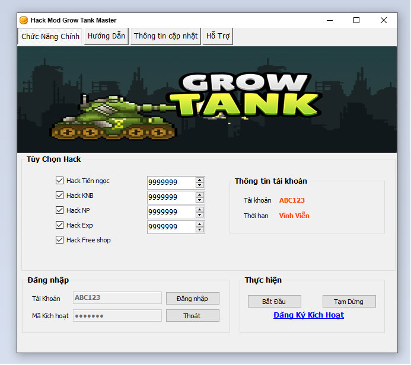Click the Grow Tank banner image
Screen dimensions: 411x365
[207, 100]
